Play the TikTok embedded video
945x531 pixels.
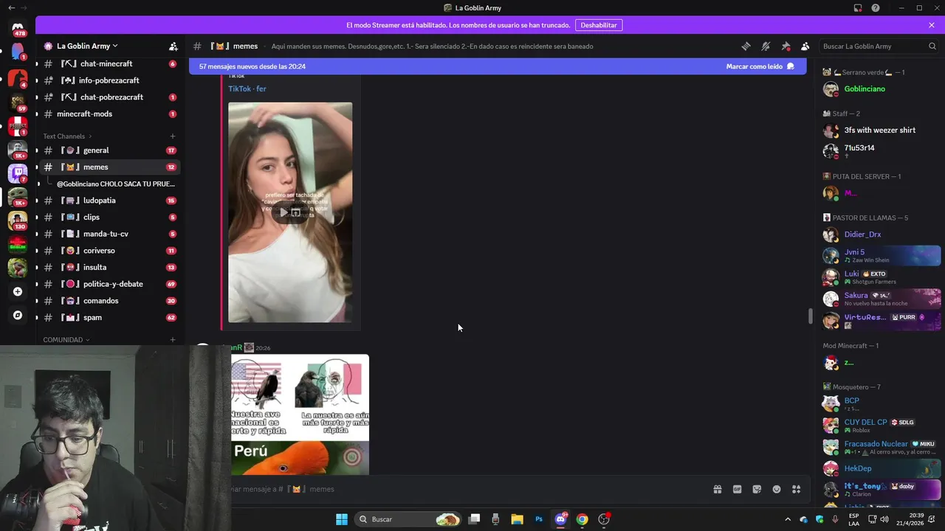point(283,212)
